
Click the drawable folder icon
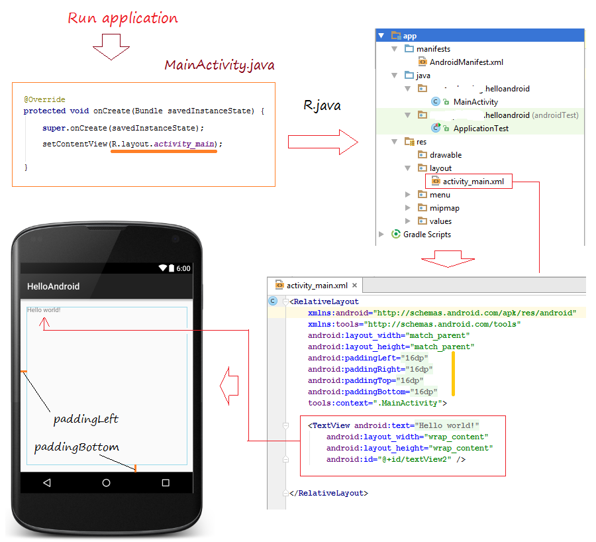[x=422, y=155]
